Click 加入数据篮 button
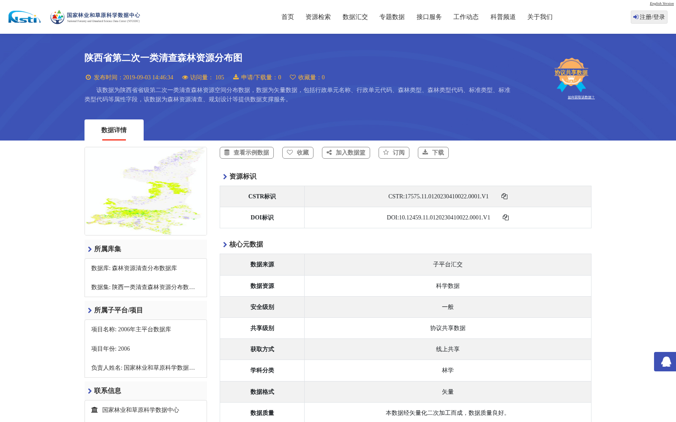 click(346, 153)
